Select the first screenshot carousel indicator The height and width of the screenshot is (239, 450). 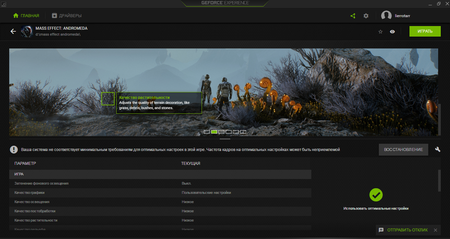pyautogui.click(x=207, y=132)
